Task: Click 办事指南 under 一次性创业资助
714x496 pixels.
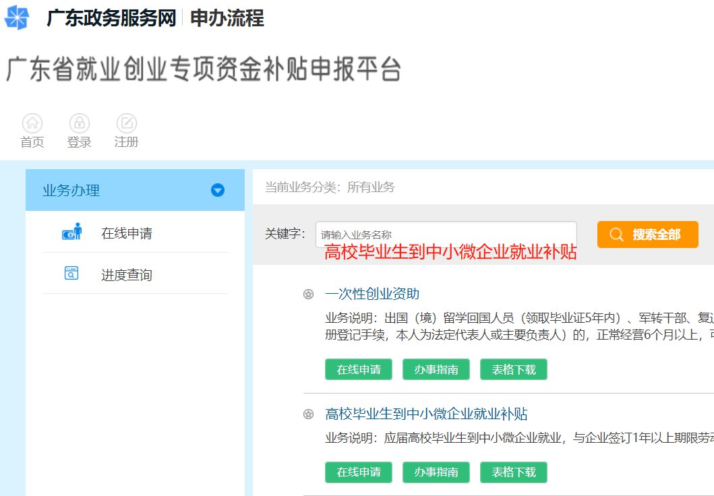Action: (436, 369)
